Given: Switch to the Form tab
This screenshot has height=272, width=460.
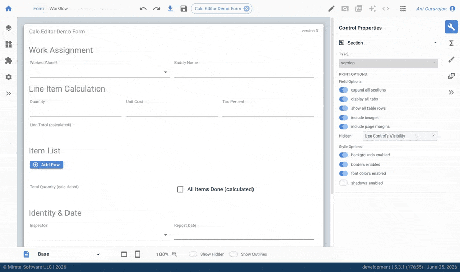Looking at the screenshot, I should coord(38,9).
